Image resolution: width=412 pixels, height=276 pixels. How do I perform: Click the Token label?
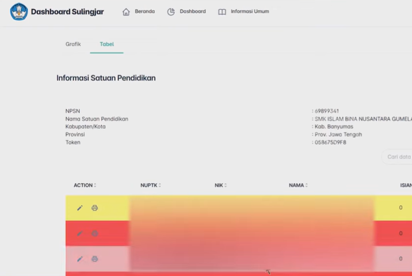point(73,143)
